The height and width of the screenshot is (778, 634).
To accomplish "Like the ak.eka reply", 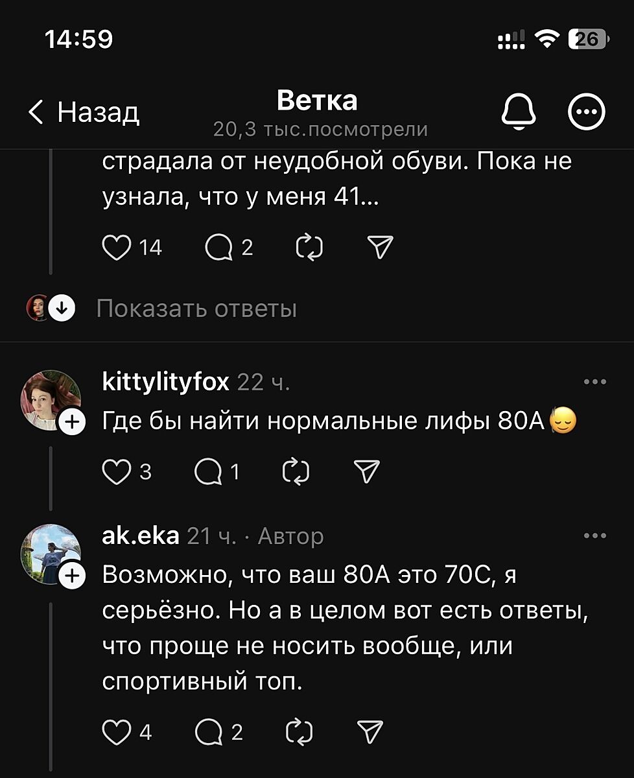I will (117, 732).
